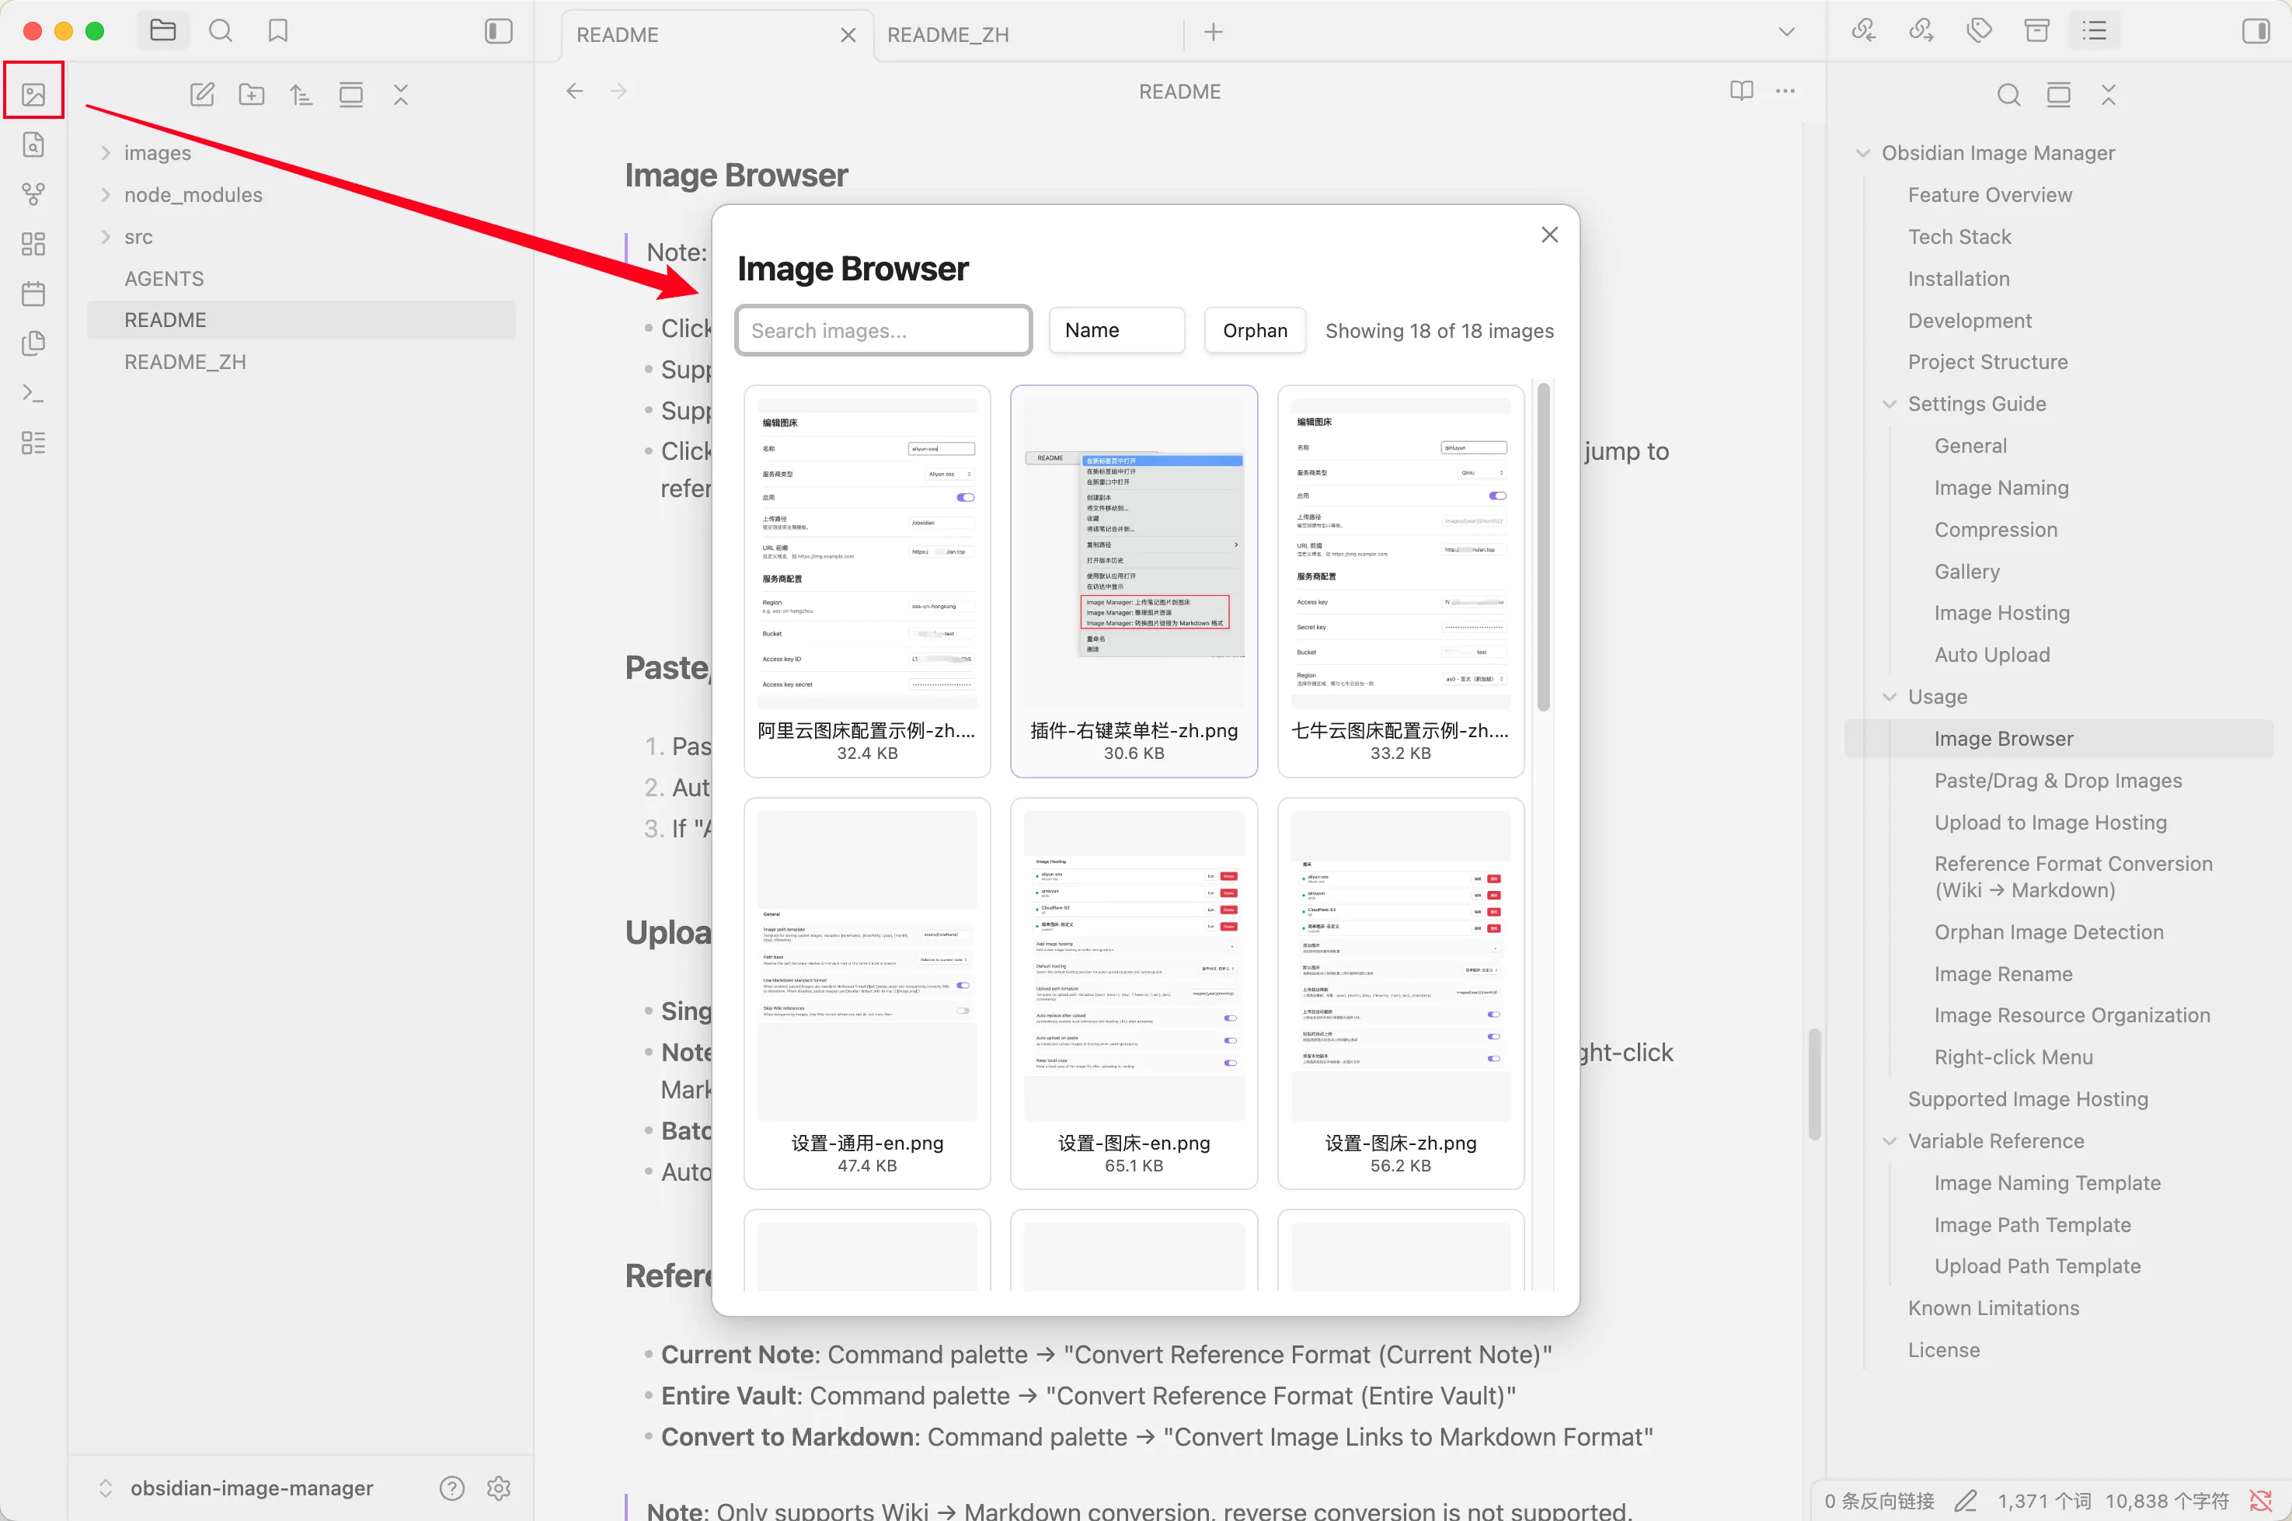Viewport: 2292px width, 1521px height.
Task: Click the checklist ribbon icon
Action: tap(34, 442)
